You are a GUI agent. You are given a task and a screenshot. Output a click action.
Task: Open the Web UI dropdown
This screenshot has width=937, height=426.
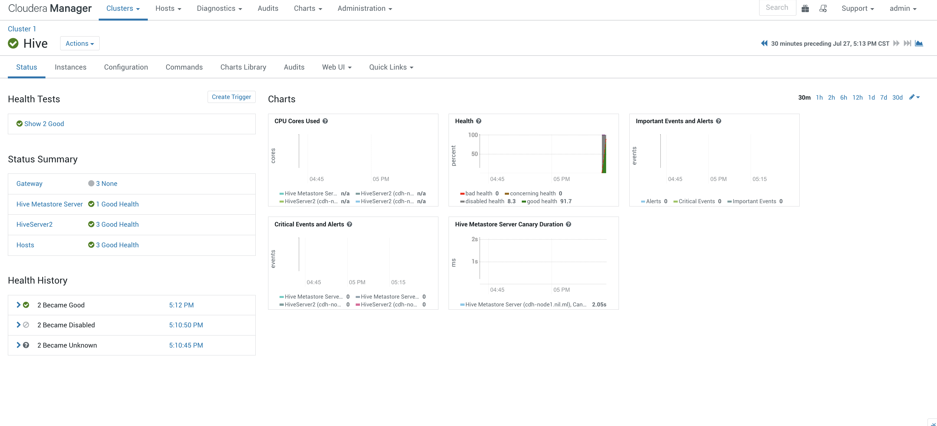(336, 67)
